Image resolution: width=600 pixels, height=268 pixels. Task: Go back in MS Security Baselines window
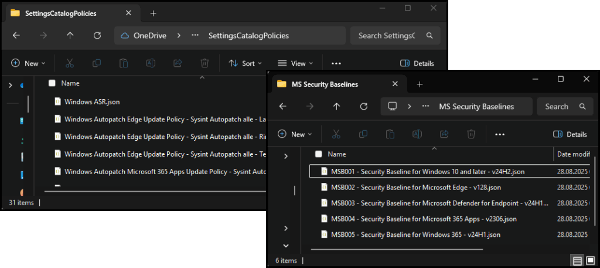click(x=283, y=106)
